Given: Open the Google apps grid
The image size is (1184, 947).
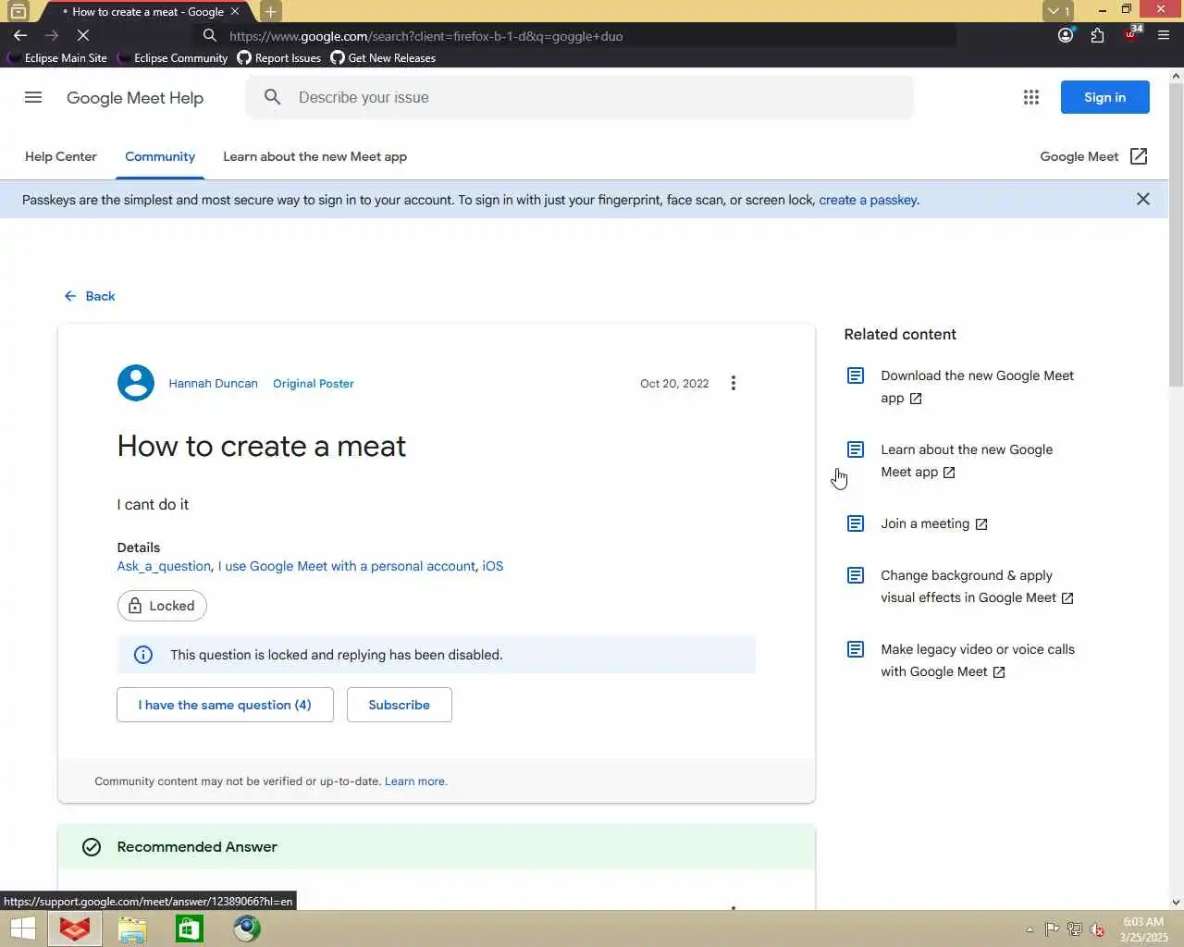Looking at the screenshot, I should [1031, 97].
